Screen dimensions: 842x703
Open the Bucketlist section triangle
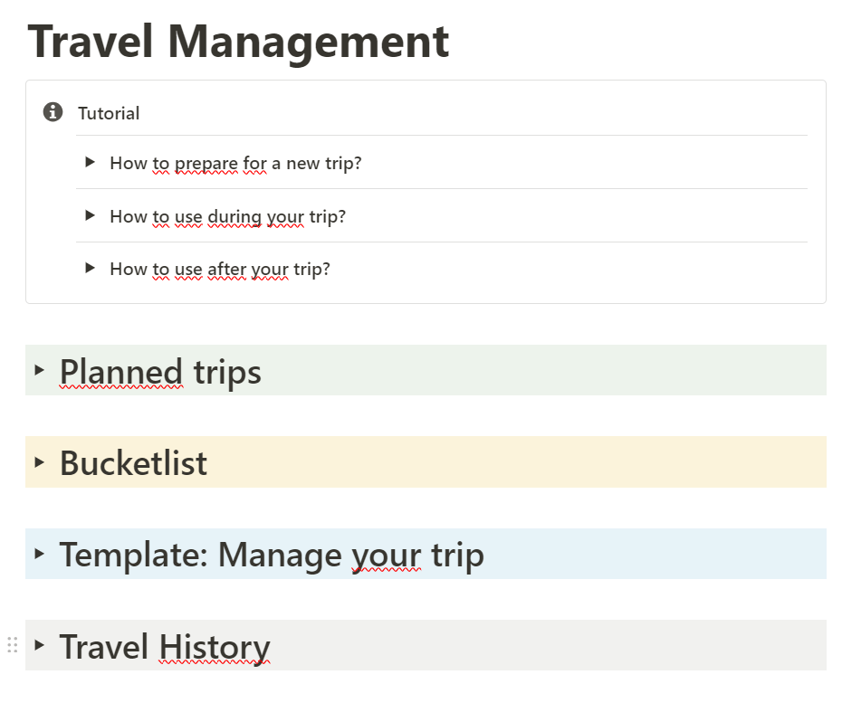pyautogui.click(x=39, y=461)
